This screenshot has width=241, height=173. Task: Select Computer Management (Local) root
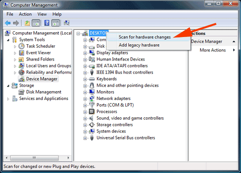42,33
